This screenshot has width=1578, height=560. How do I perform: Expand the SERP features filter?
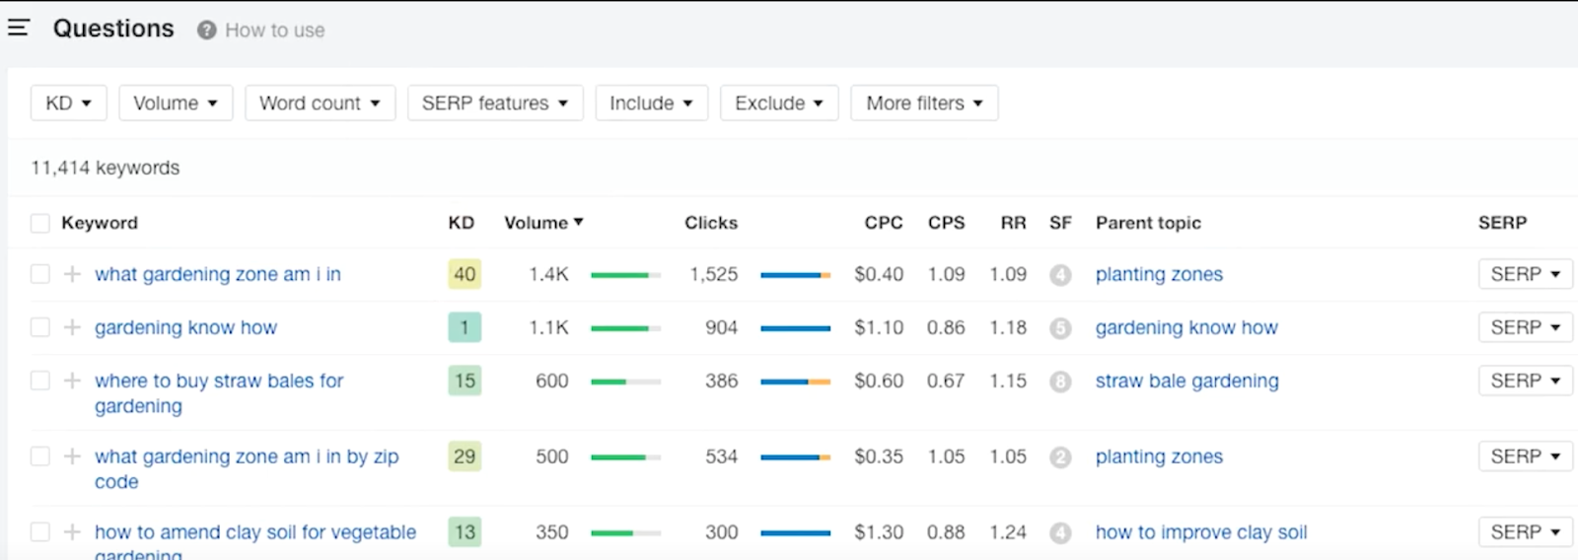point(494,104)
